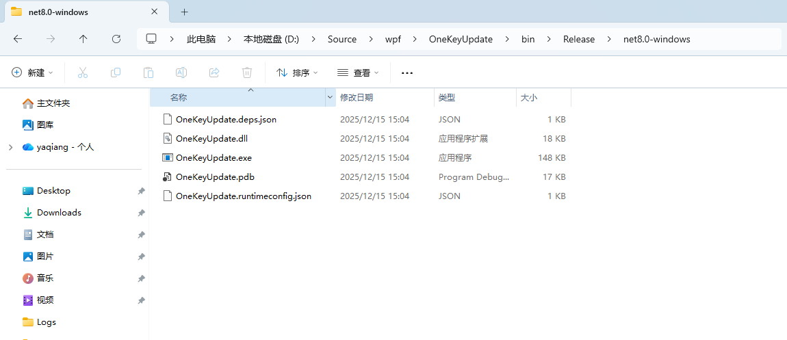
Task: Click the pin icon beside Downloads
Action: (x=142, y=213)
